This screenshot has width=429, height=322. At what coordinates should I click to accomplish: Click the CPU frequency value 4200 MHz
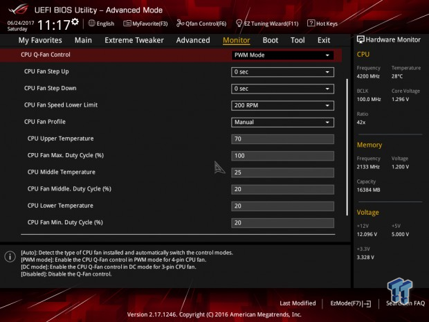tap(368, 76)
